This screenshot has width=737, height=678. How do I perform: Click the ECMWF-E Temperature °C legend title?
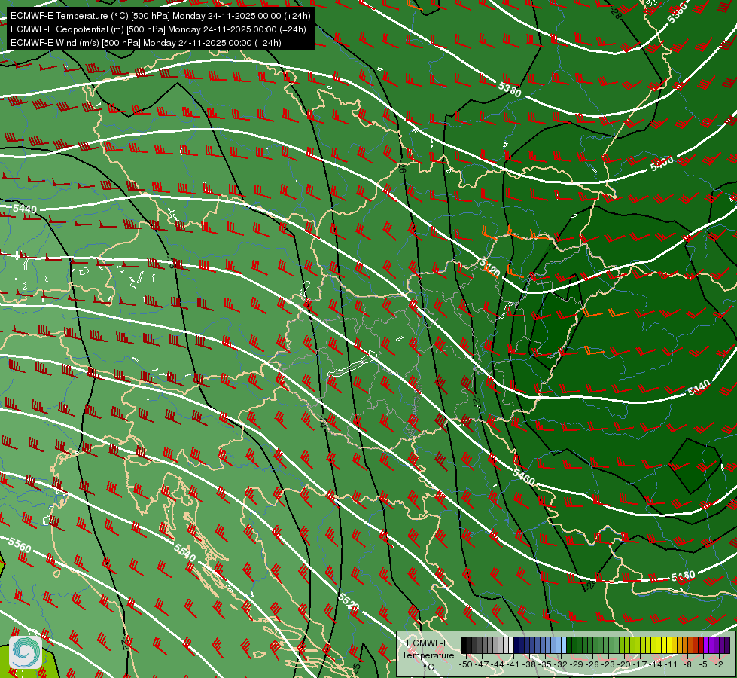point(428,655)
